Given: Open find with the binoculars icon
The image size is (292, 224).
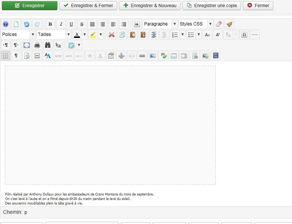Looking at the screenshot, I should pos(48,45).
